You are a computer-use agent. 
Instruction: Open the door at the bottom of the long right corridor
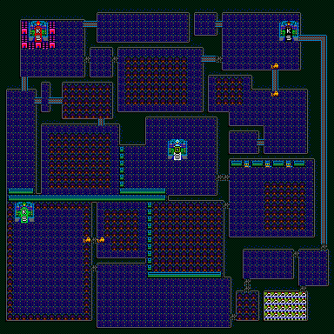click(324, 247)
